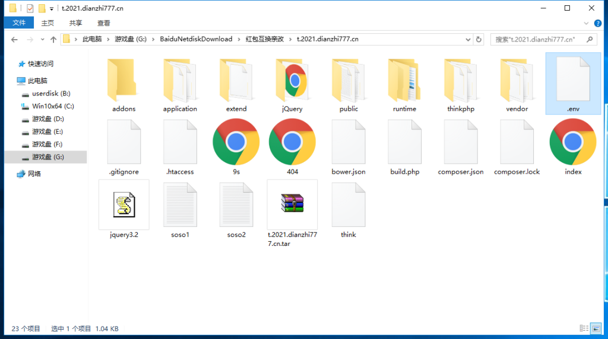Click 红包互换亲改 in the address path
Viewport: 608px width, 339px height.
264,39
